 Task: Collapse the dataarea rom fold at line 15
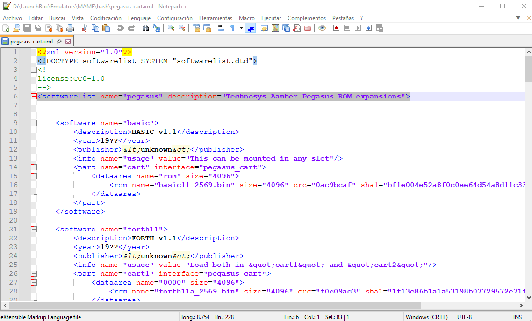tap(34, 176)
